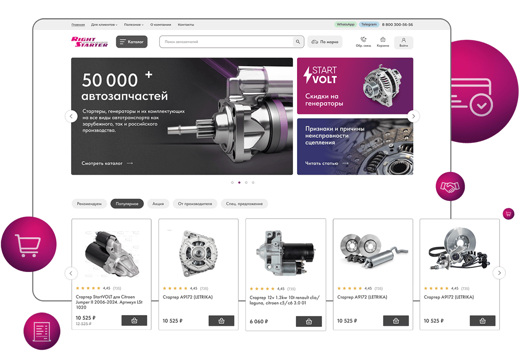
Task: Click the Войти user icon
Action: (x=403, y=40)
